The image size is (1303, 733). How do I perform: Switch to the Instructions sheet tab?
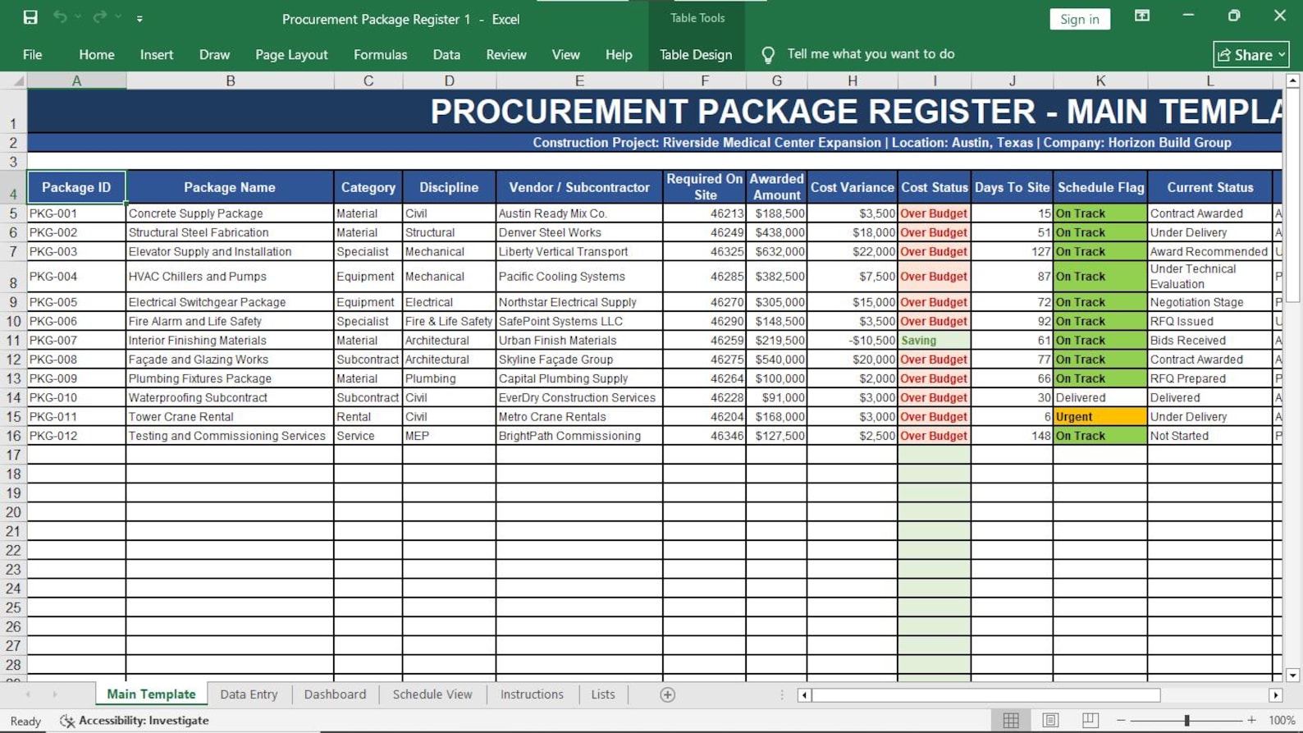pyautogui.click(x=532, y=694)
